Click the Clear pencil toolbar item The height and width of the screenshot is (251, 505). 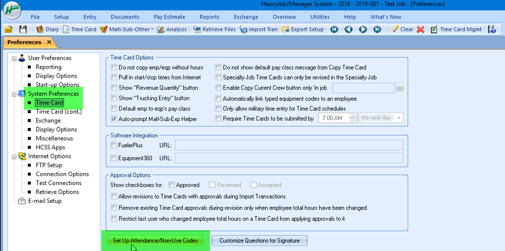coord(403,29)
